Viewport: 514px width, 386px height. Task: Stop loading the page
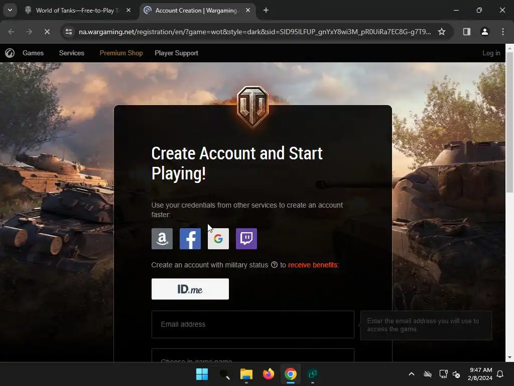(x=47, y=32)
